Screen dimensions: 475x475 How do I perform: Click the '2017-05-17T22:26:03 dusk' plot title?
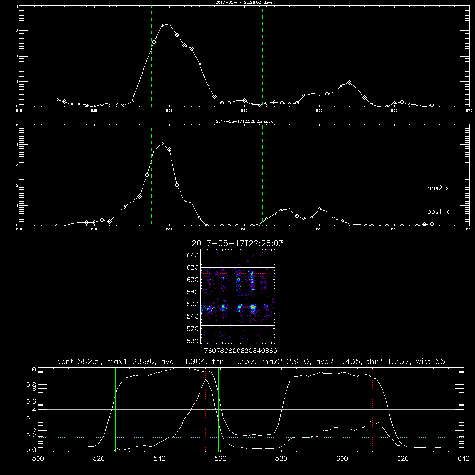click(x=244, y=121)
